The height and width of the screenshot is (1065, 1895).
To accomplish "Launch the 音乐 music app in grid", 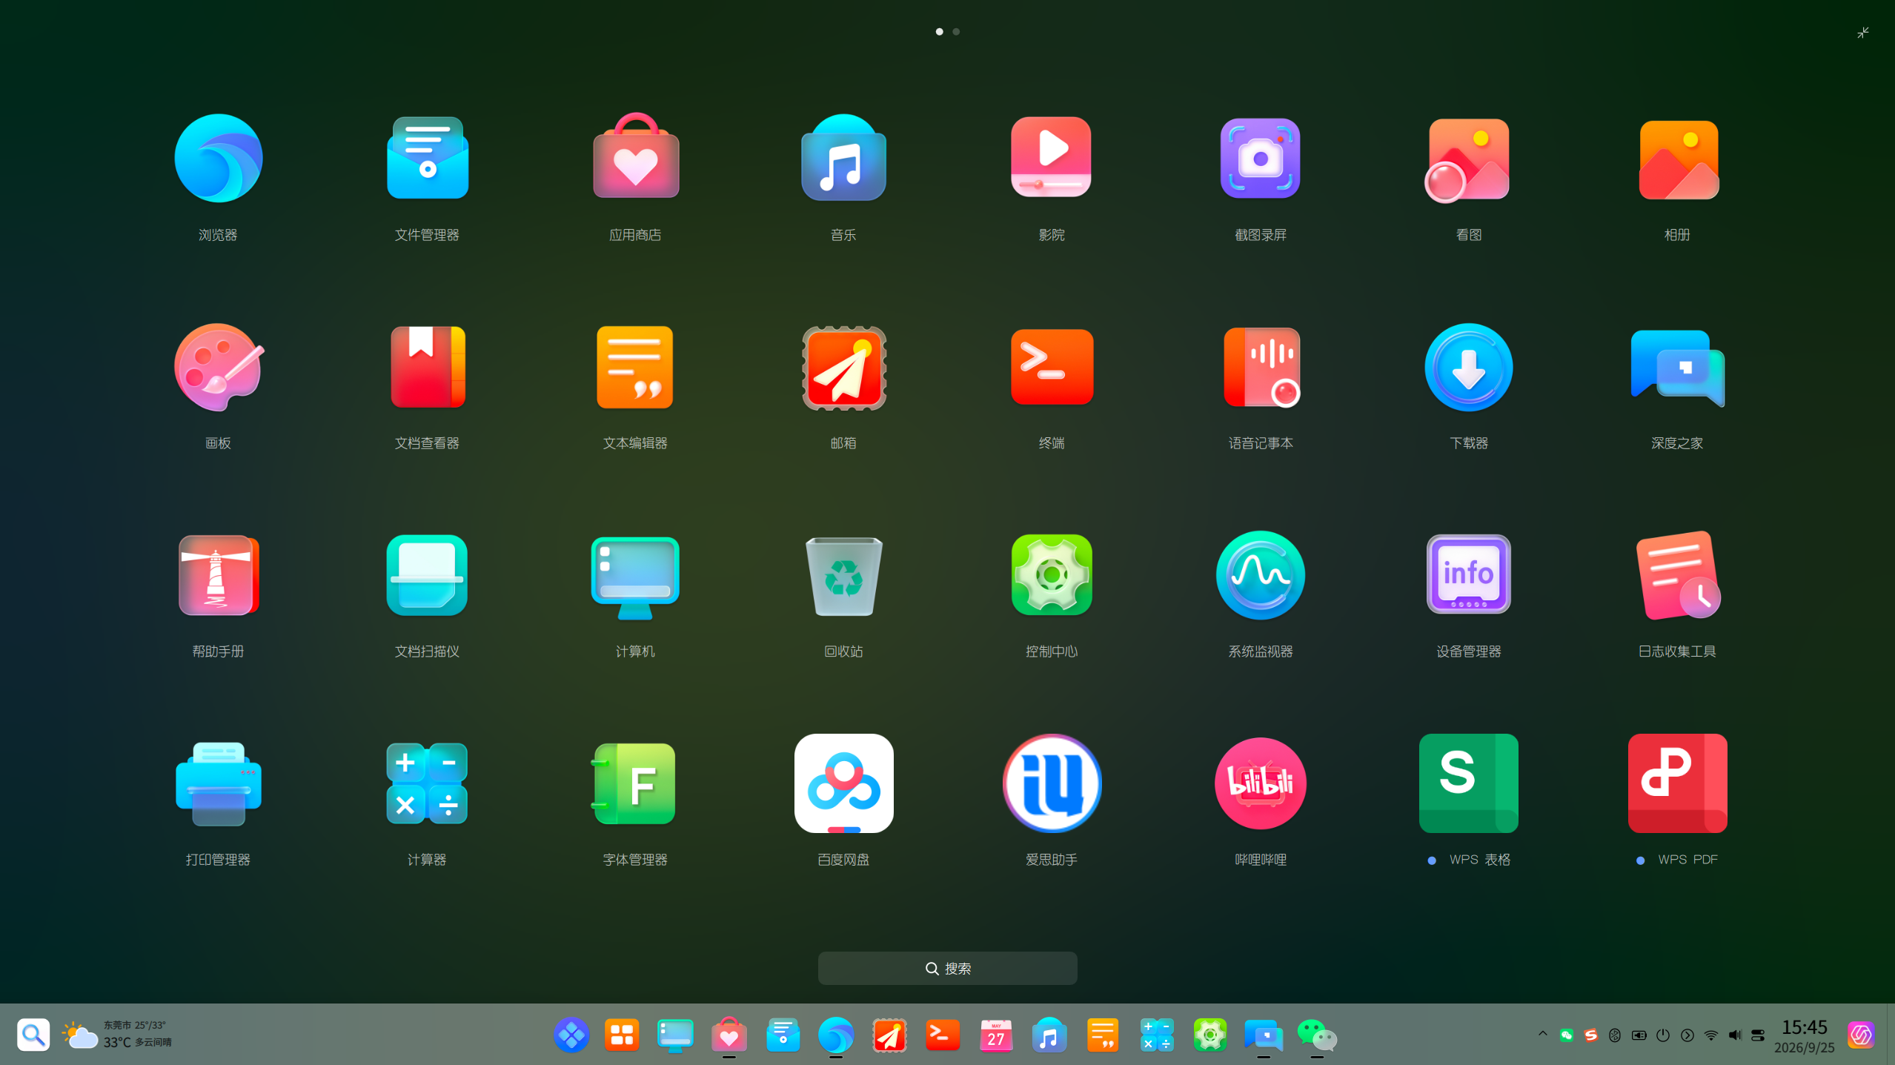I will [x=843, y=158].
